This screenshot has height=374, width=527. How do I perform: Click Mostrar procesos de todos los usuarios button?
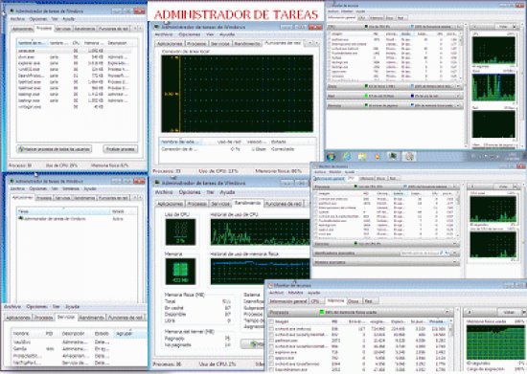[x=54, y=149]
